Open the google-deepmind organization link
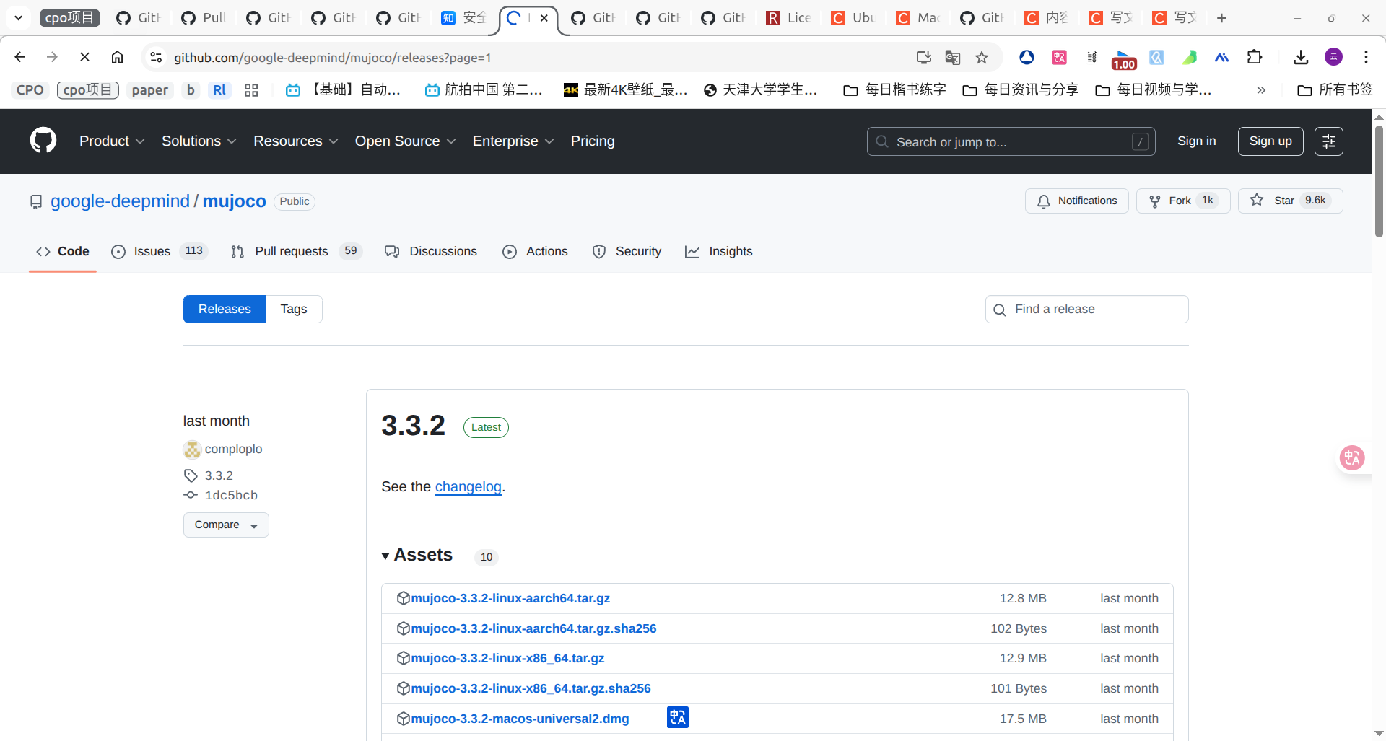Image resolution: width=1386 pixels, height=741 pixels. [x=120, y=201]
